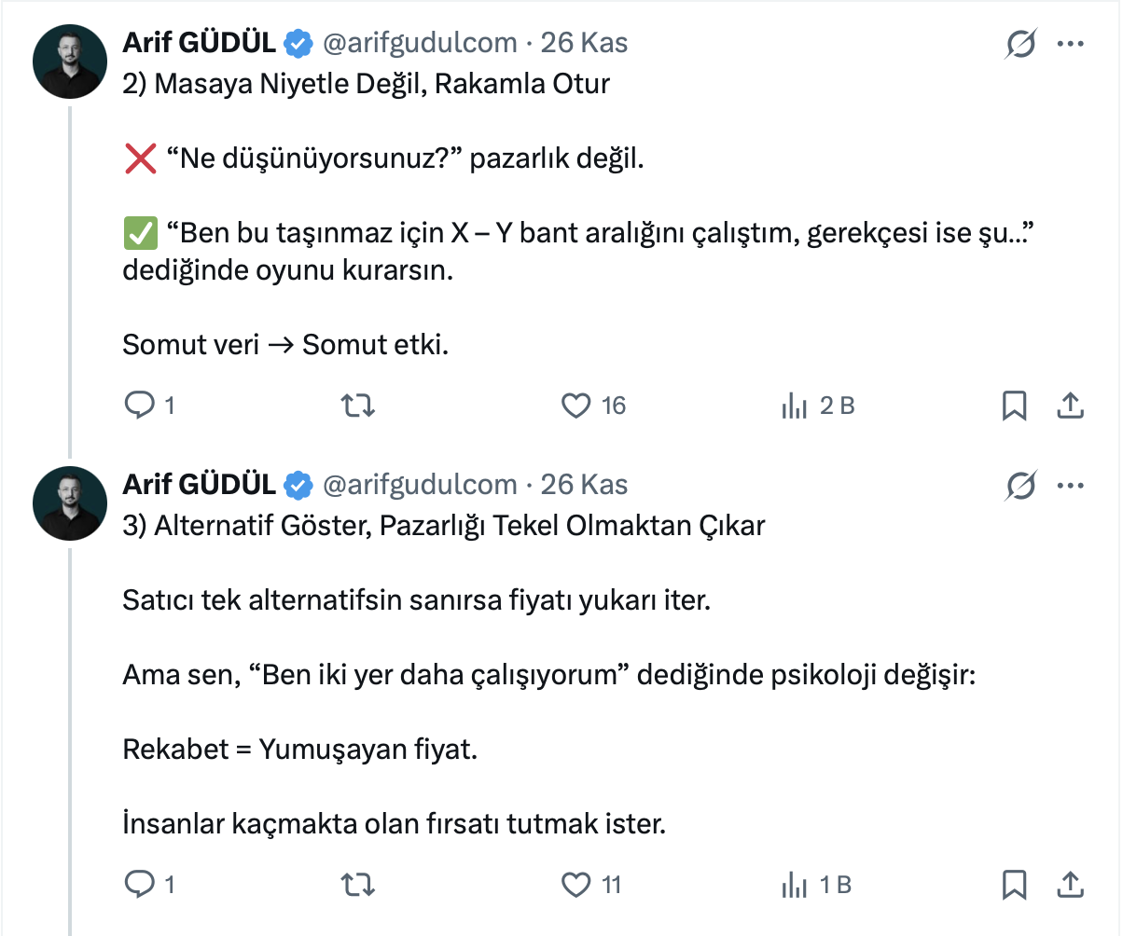Like the tweet with 16 likes
The height and width of the screenshot is (936, 1123).
(577, 406)
